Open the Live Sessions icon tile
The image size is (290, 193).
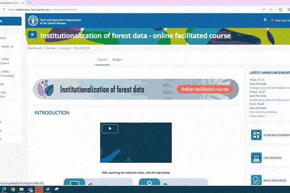click(256, 158)
